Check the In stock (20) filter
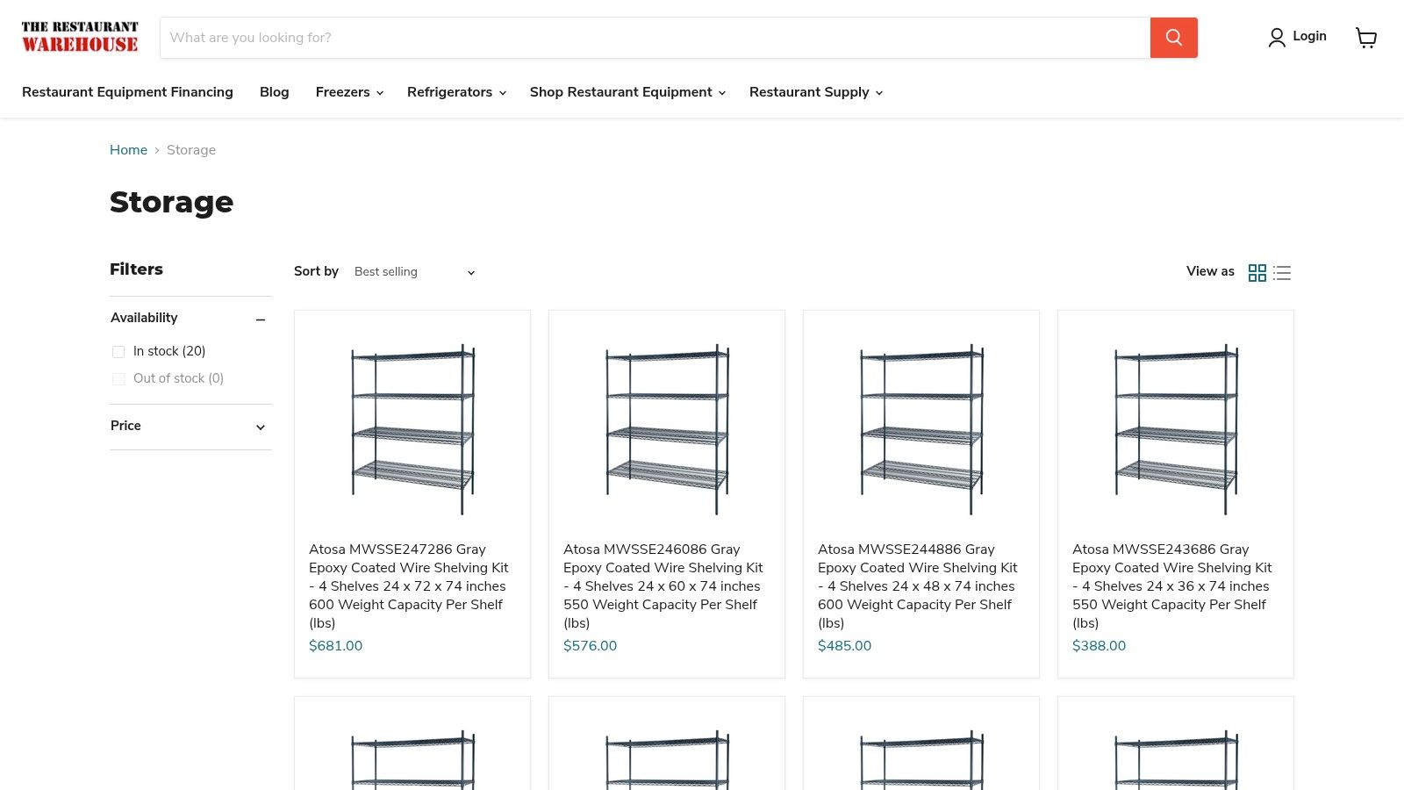This screenshot has width=1404, height=790. (118, 352)
